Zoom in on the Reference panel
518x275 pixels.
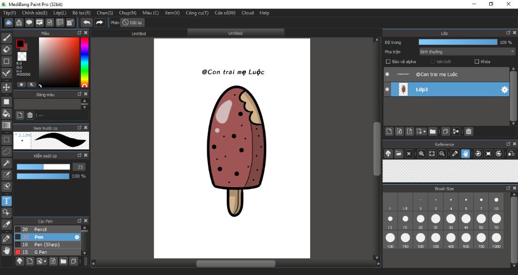click(421, 153)
